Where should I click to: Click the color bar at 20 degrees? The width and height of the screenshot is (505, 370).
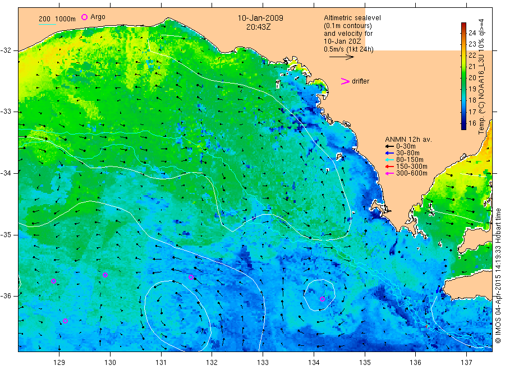[463, 77]
